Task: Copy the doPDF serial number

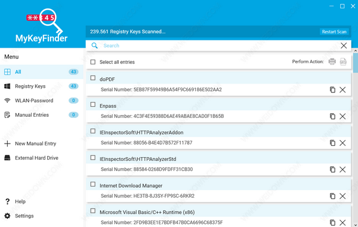Action: click(x=332, y=90)
